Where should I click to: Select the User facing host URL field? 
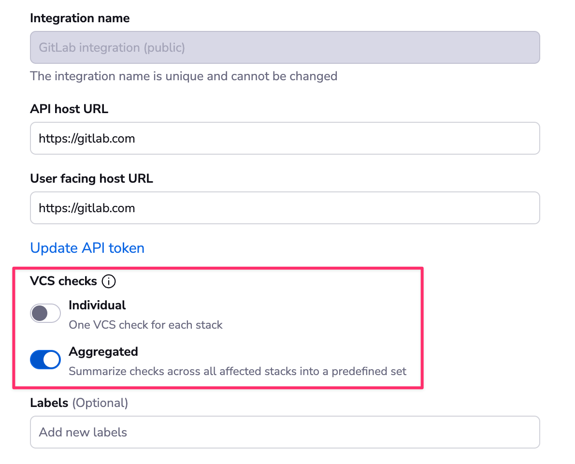coord(285,208)
